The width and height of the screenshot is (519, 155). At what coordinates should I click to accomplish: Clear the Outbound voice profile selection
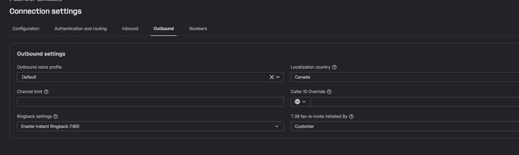pyautogui.click(x=271, y=77)
